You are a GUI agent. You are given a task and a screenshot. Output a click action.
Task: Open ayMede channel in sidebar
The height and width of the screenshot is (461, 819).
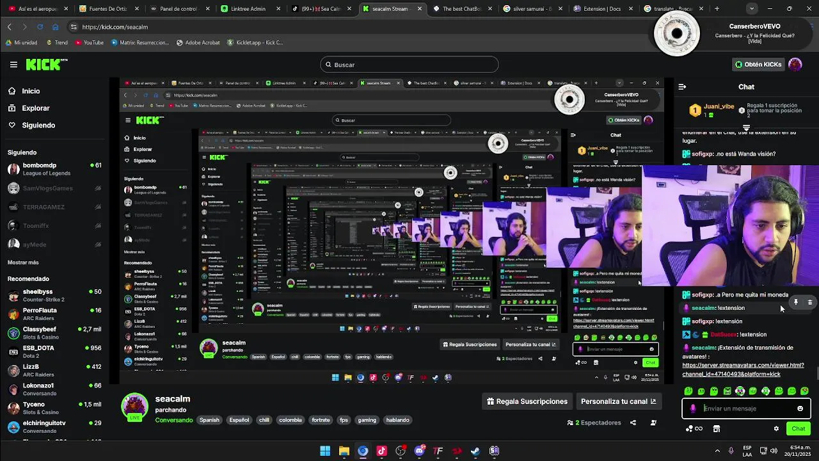tap(54, 244)
